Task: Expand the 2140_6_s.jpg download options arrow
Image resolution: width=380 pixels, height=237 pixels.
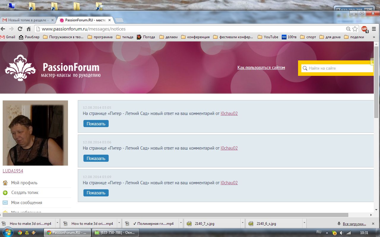Action: 304,223
